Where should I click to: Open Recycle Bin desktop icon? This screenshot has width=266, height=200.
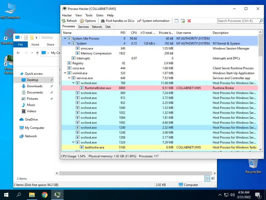click(253, 167)
